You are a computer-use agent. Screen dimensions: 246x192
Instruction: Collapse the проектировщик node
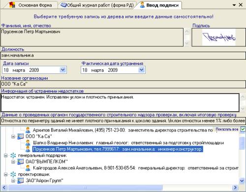(5, 174)
